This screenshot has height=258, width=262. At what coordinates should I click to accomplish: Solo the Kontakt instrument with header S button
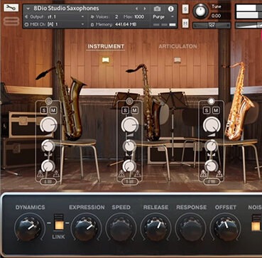(x=185, y=9)
